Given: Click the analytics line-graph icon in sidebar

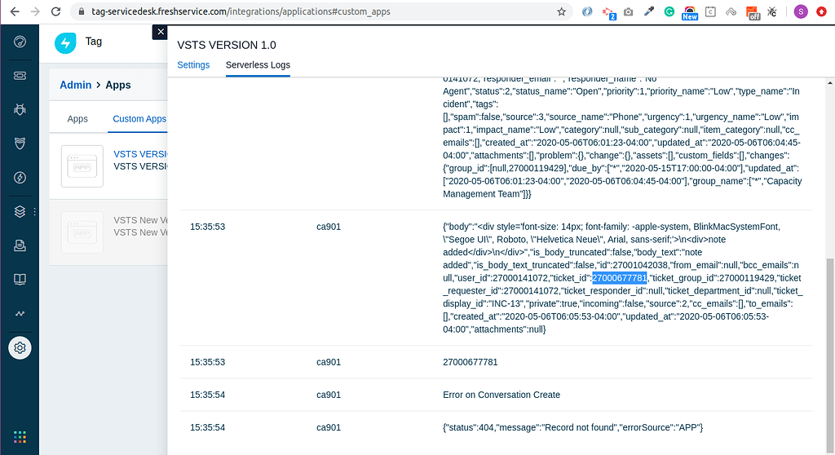Looking at the screenshot, I should [20, 314].
